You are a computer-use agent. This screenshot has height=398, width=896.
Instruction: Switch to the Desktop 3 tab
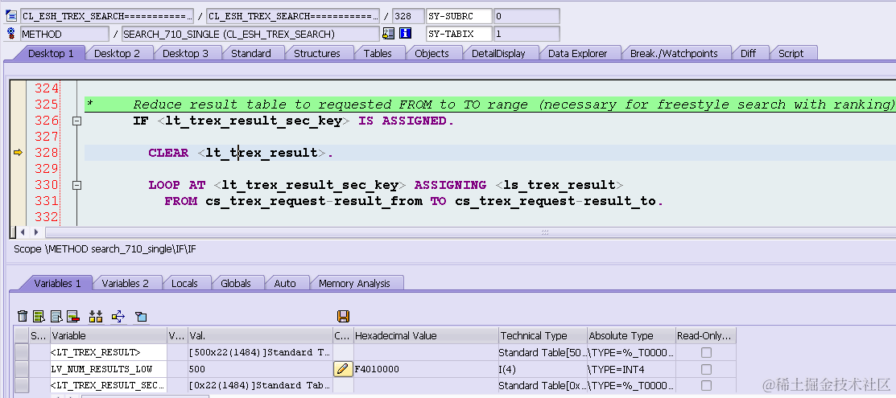point(185,53)
